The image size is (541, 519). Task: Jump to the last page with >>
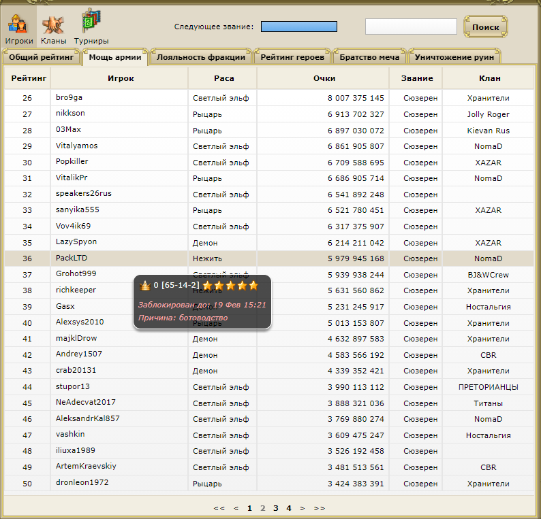320,508
